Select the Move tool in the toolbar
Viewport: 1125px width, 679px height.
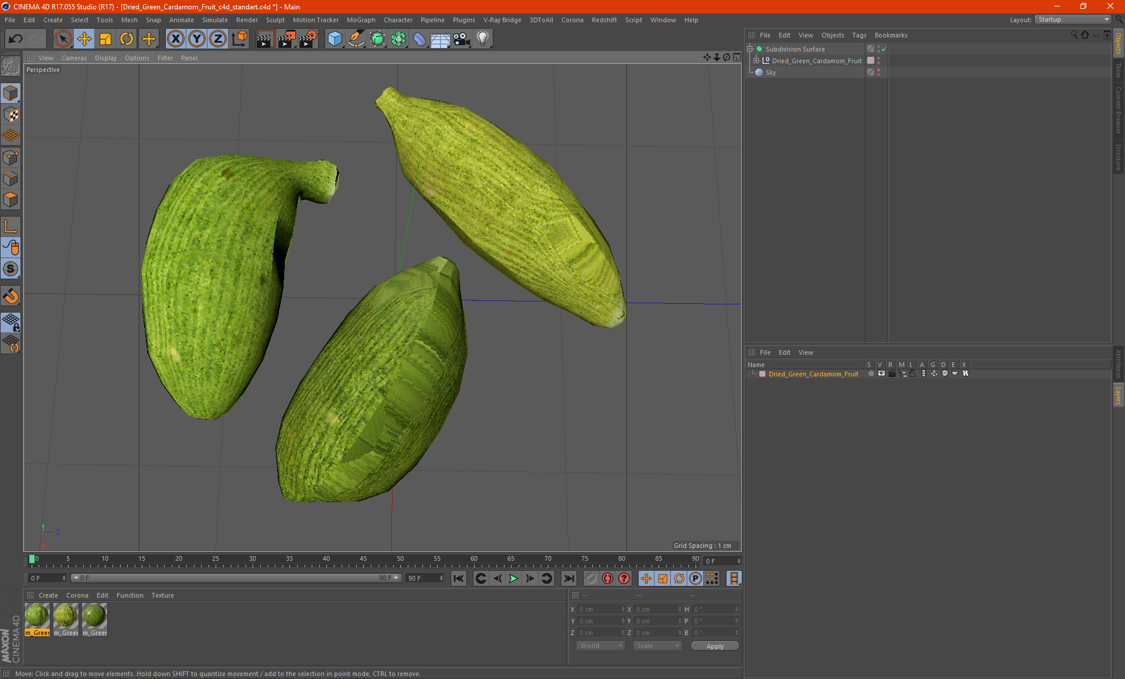pyautogui.click(x=84, y=39)
